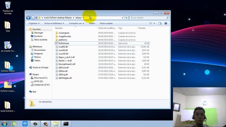Select Qt5Svg.dll file
This screenshot has height=127, width=226.
tap(63, 74)
